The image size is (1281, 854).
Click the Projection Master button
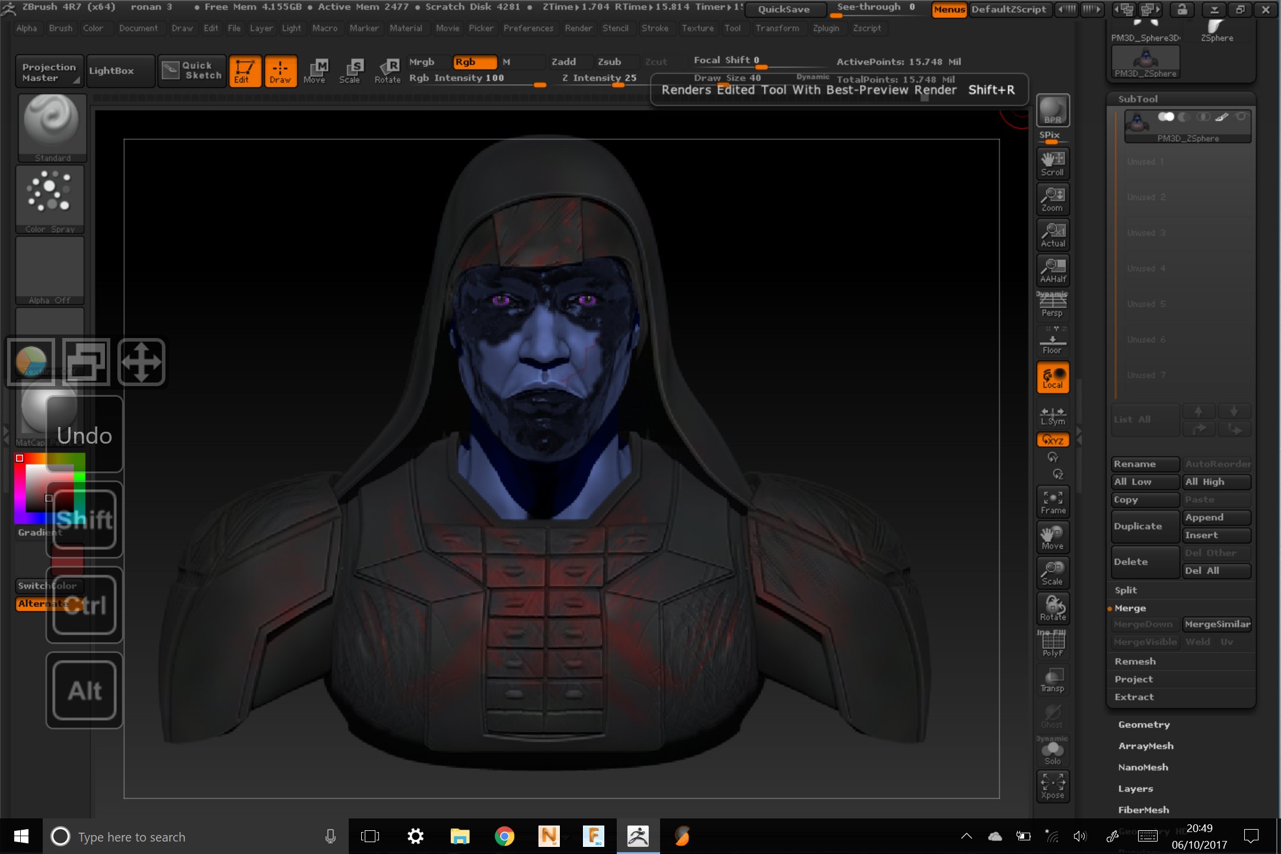click(49, 71)
